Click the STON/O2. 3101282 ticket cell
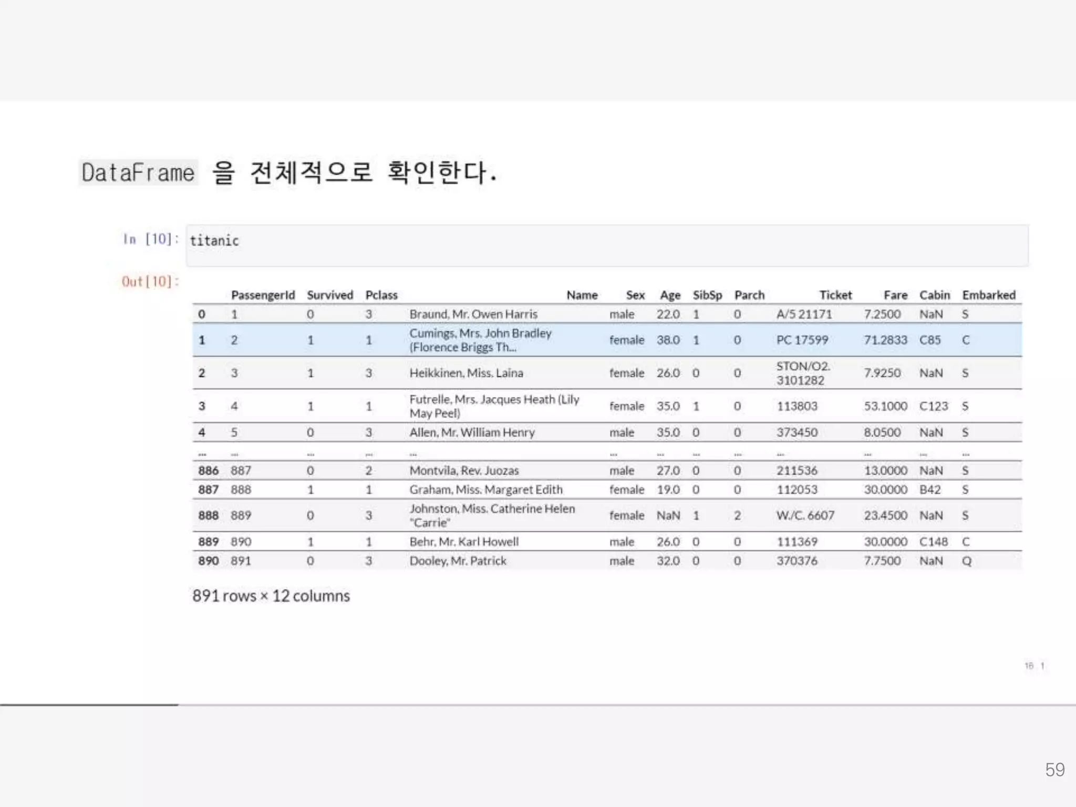The width and height of the screenshot is (1076, 807). coord(803,373)
